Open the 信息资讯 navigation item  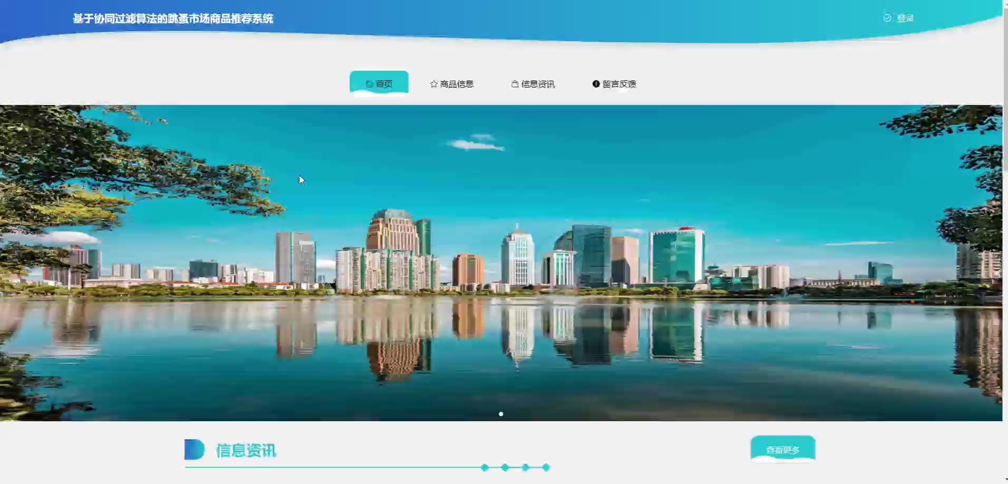[x=533, y=84]
